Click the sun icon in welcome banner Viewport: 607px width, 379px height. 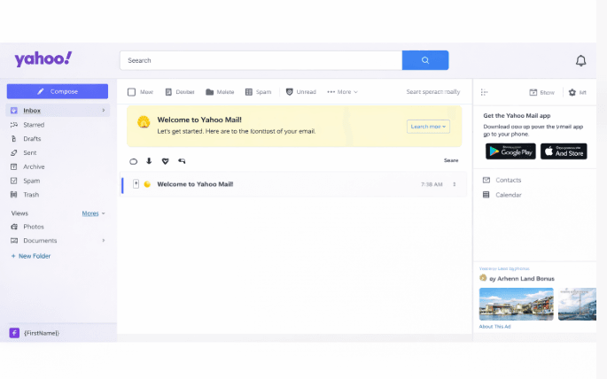(144, 122)
